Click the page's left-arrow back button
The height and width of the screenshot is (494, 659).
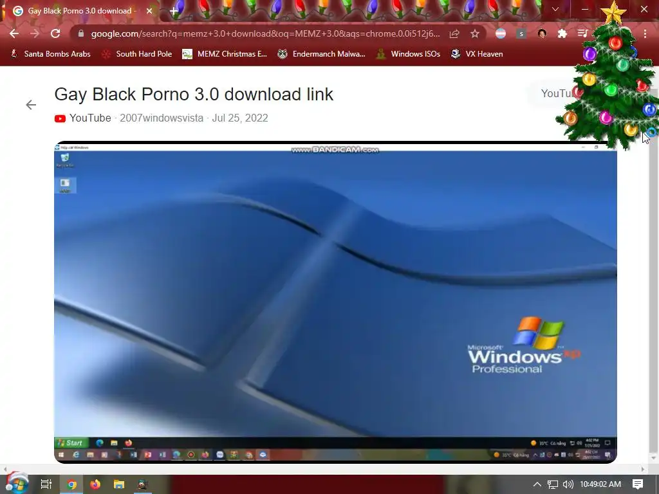(31, 105)
